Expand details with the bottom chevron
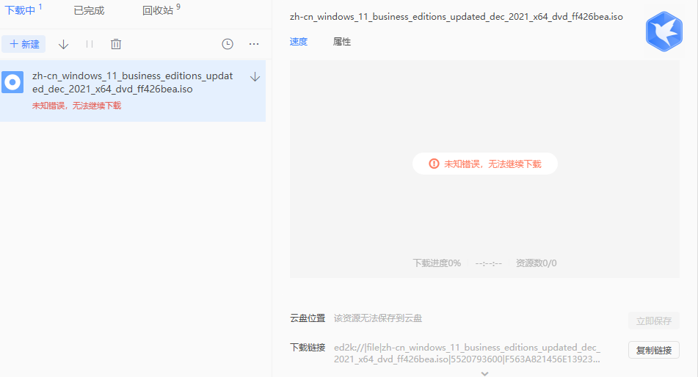Image resolution: width=698 pixels, height=377 pixels. [x=484, y=373]
